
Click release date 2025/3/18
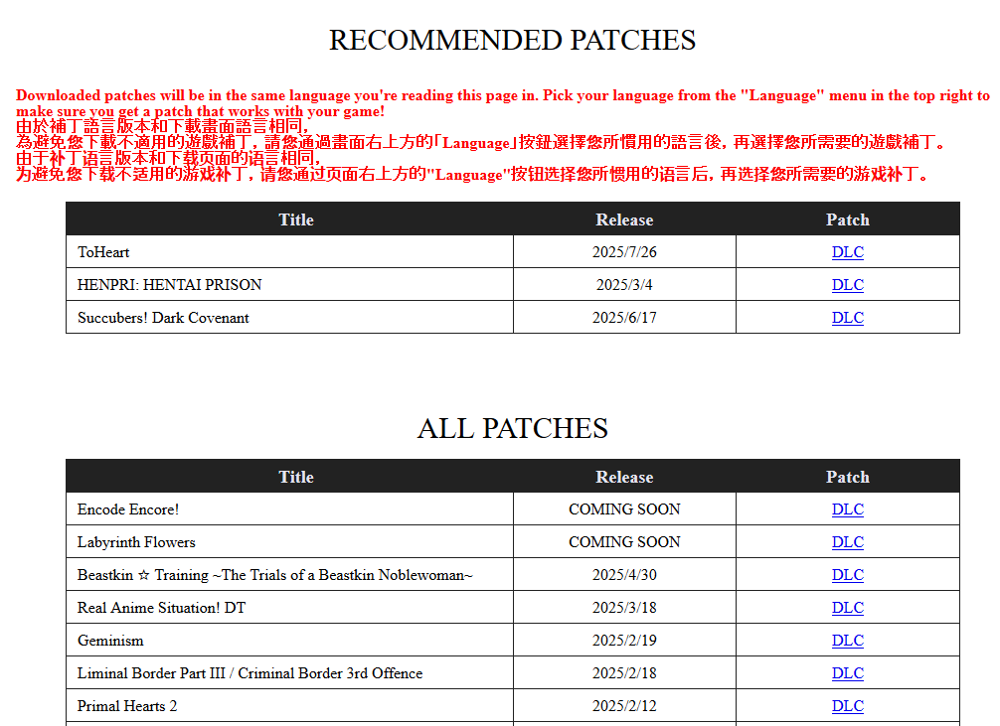pyautogui.click(x=624, y=608)
